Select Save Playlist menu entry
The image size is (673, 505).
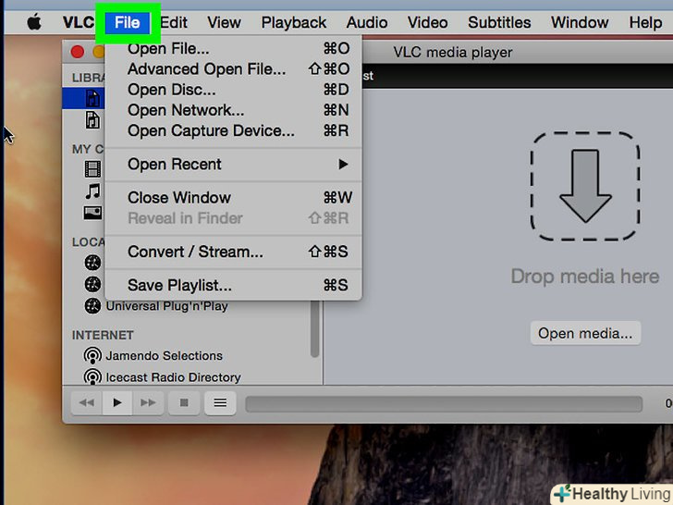pyautogui.click(x=233, y=285)
